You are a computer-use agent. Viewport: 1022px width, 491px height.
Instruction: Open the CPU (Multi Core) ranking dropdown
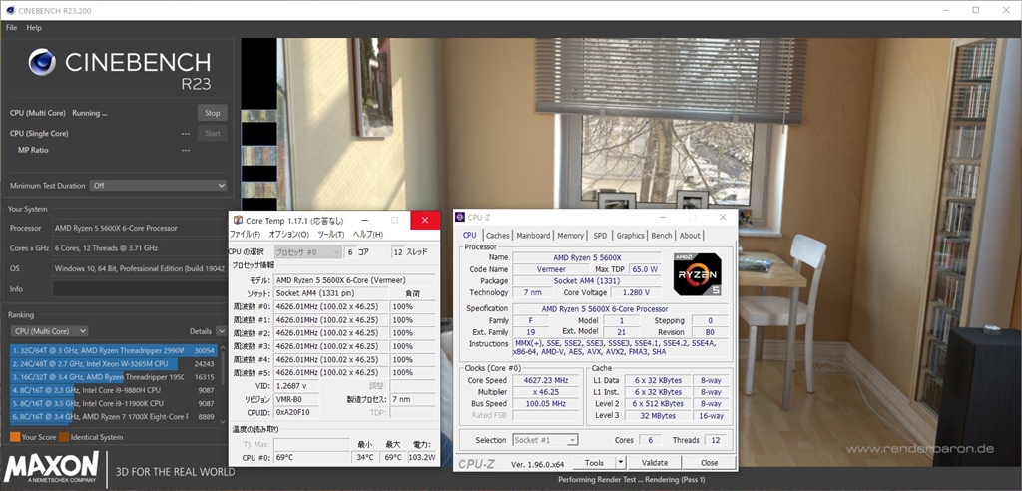point(49,331)
